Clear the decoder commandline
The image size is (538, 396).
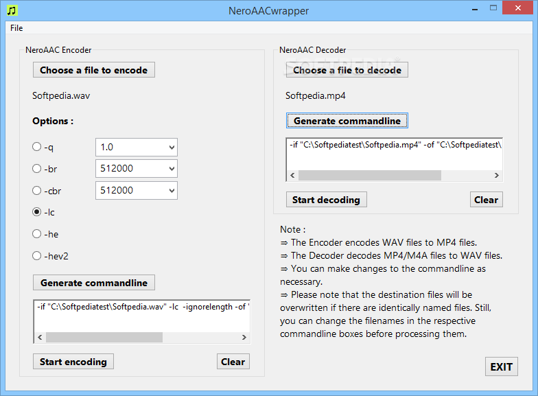[x=486, y=200]
